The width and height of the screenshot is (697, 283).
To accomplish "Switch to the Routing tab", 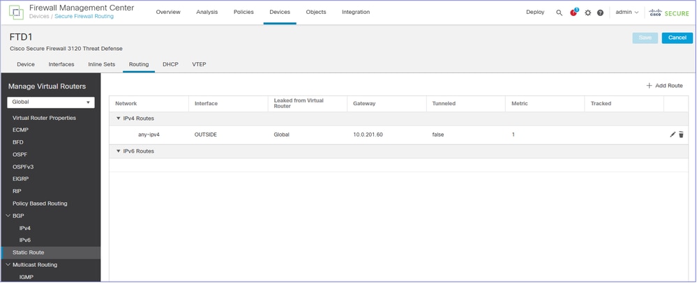I will tap(139, 64).
